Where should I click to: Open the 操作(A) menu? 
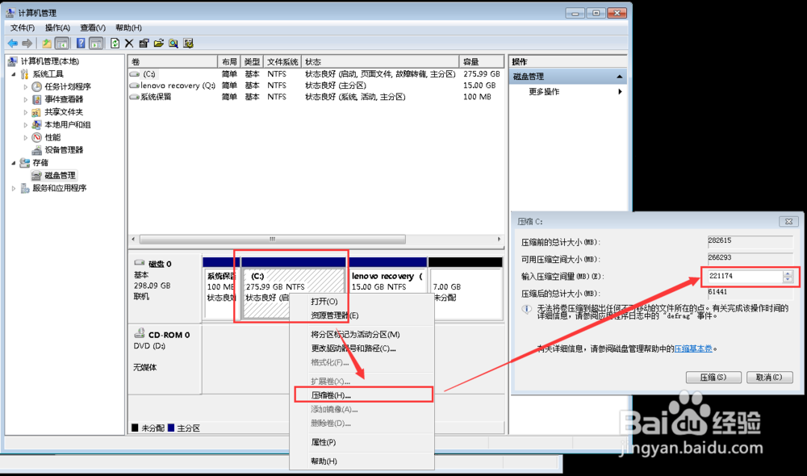(57, 27)
